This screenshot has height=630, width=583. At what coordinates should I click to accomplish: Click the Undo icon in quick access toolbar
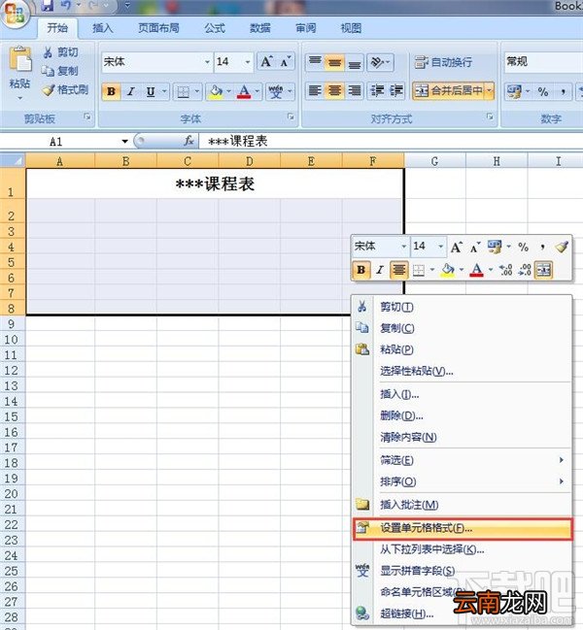(66, 5)
